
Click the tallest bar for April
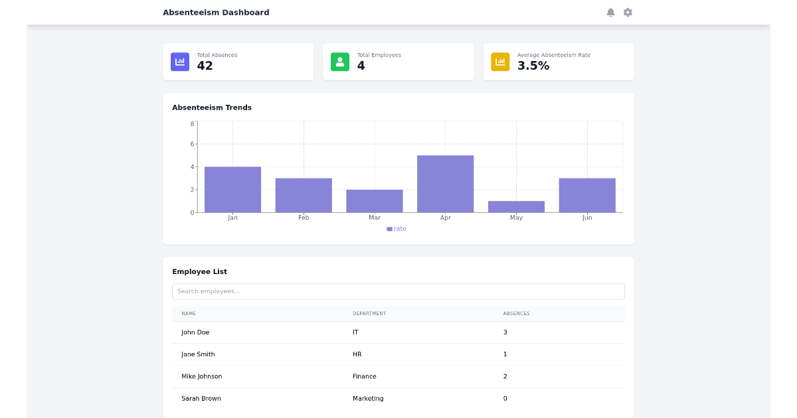pos(445,182)
